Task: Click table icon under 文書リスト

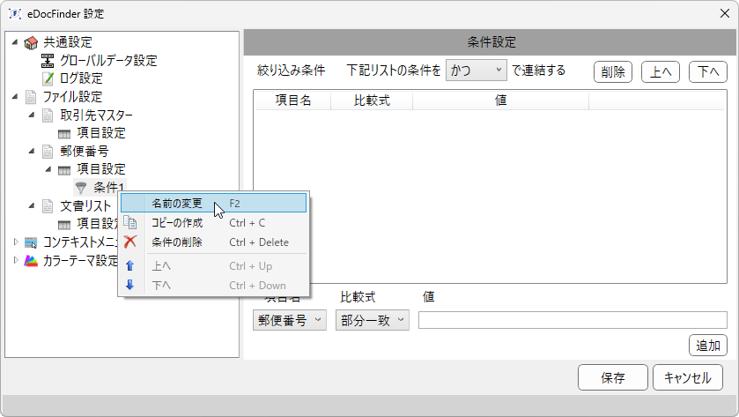Action: (x=64, y=225)
